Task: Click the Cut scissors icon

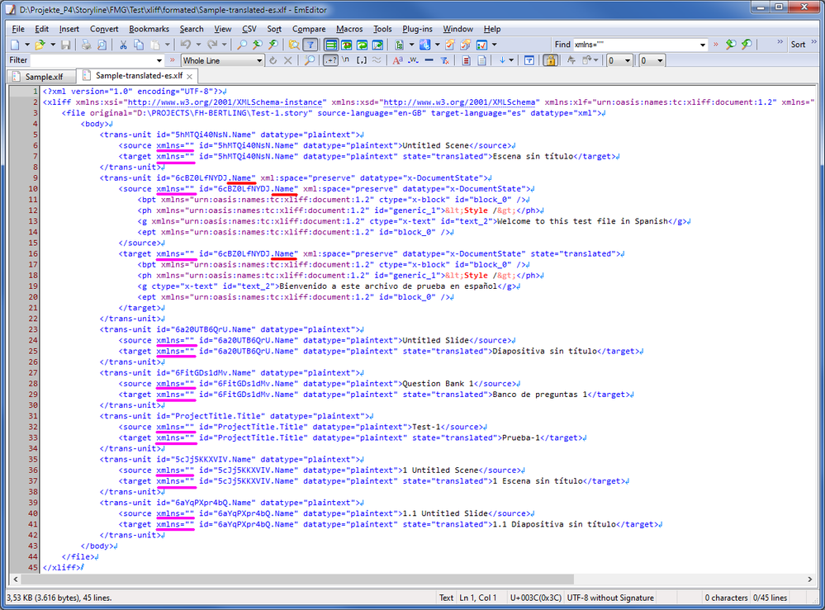Action: coord(124,45)
